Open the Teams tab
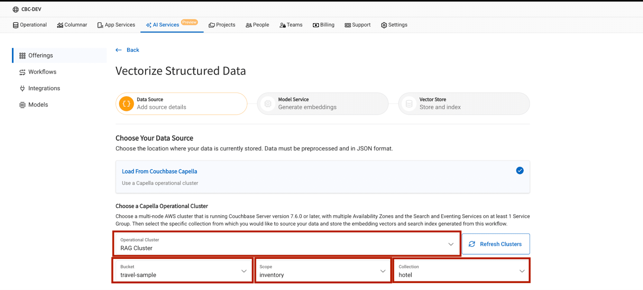 pos(291,25)
